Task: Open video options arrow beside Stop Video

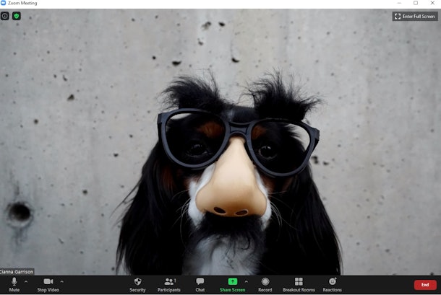Action: [x=61, y=281]
